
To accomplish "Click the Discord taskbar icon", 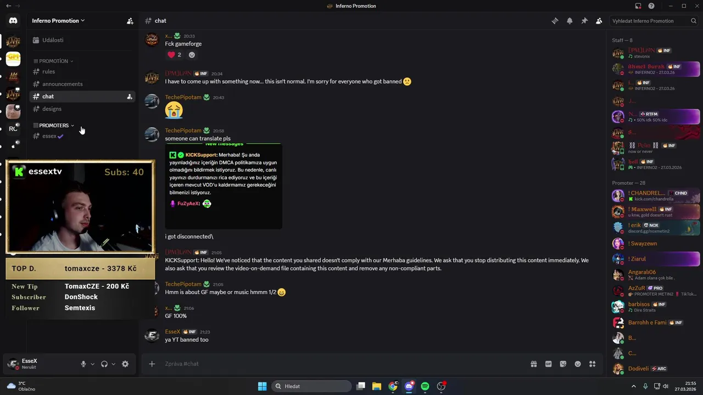I will point(409,386).
